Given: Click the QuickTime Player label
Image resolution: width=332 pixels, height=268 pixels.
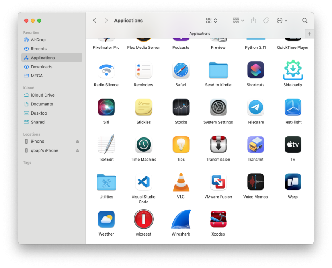Looking at the screenshot, I should pos(293,47).
